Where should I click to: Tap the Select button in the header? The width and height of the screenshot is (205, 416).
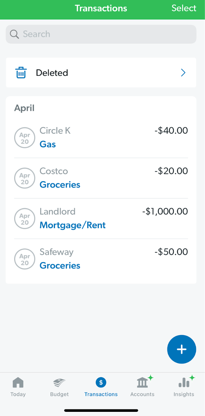(184, 8)
